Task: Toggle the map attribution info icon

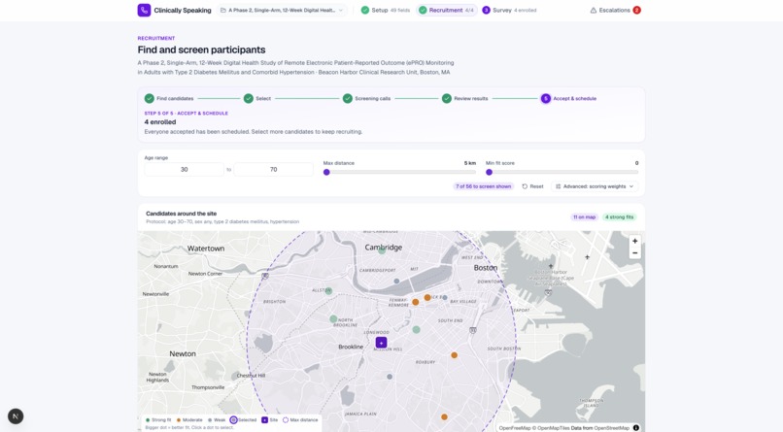Action: [x=636, y=427]
